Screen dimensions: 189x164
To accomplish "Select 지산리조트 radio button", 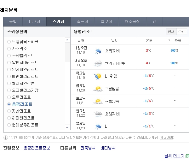I will click(9, 111).
